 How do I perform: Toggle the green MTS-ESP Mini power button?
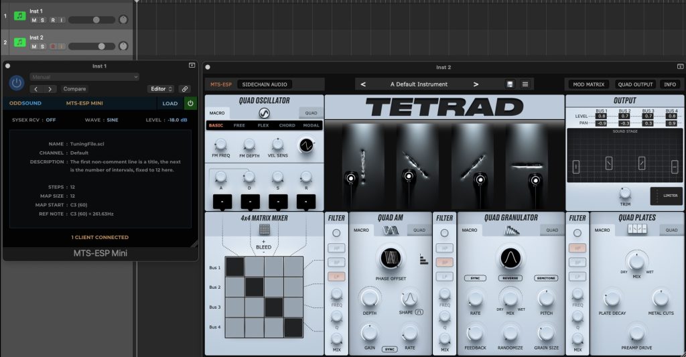190,103
